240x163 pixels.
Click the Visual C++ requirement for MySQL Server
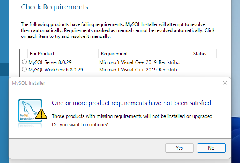[x=140, y=62]
